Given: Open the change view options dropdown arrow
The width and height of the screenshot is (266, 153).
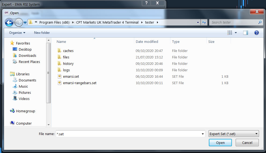Looking at the screenshot, I should tap(236, 33).
